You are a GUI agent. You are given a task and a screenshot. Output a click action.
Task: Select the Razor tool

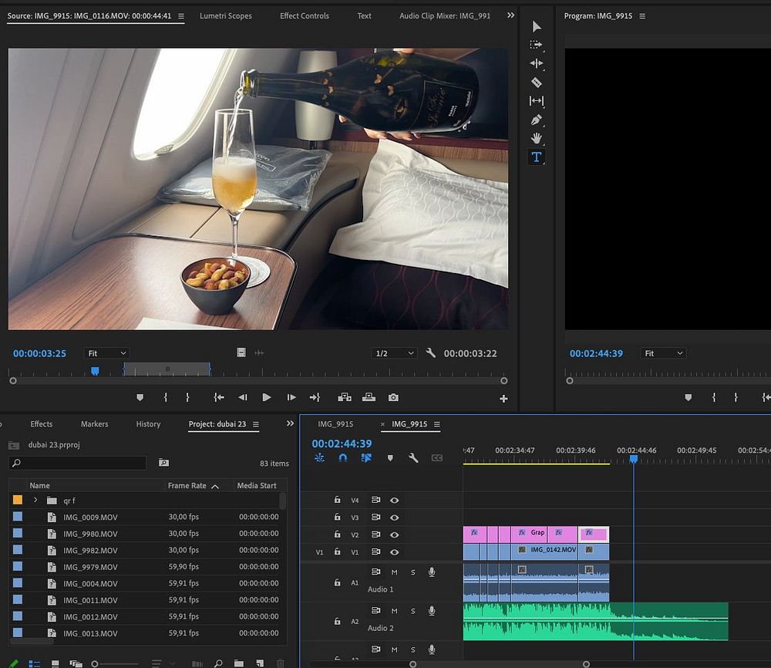coord(537,83)
